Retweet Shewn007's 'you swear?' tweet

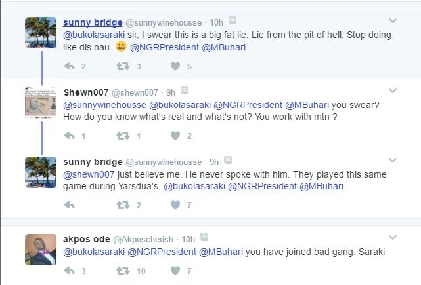click(122, 136)
